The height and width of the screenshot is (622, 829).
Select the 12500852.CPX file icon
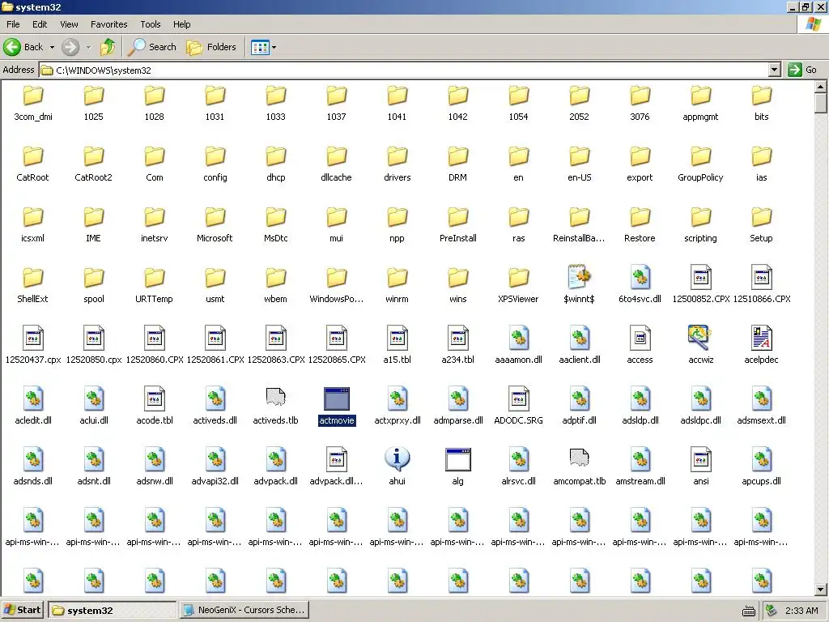click(x=700, y=278)
